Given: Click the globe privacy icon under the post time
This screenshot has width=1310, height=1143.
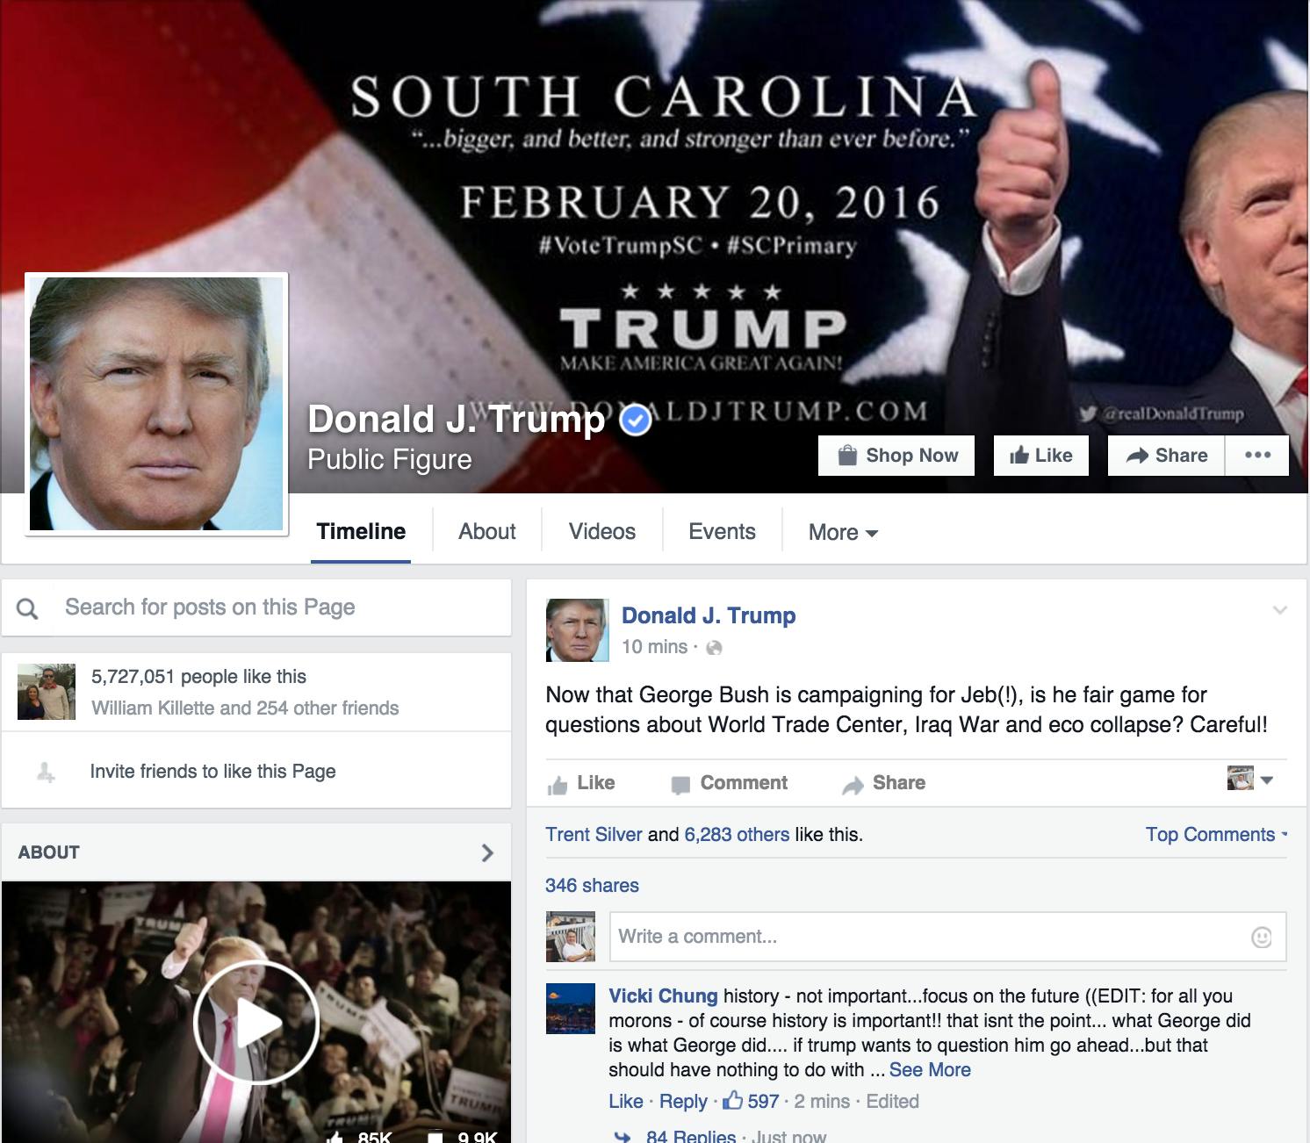Looking at the screenshot, I should pos(715,648).
